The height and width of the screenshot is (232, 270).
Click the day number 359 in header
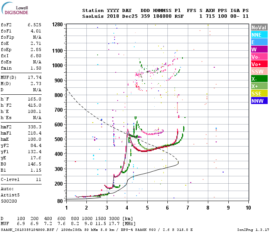click(x=145, y=16)
